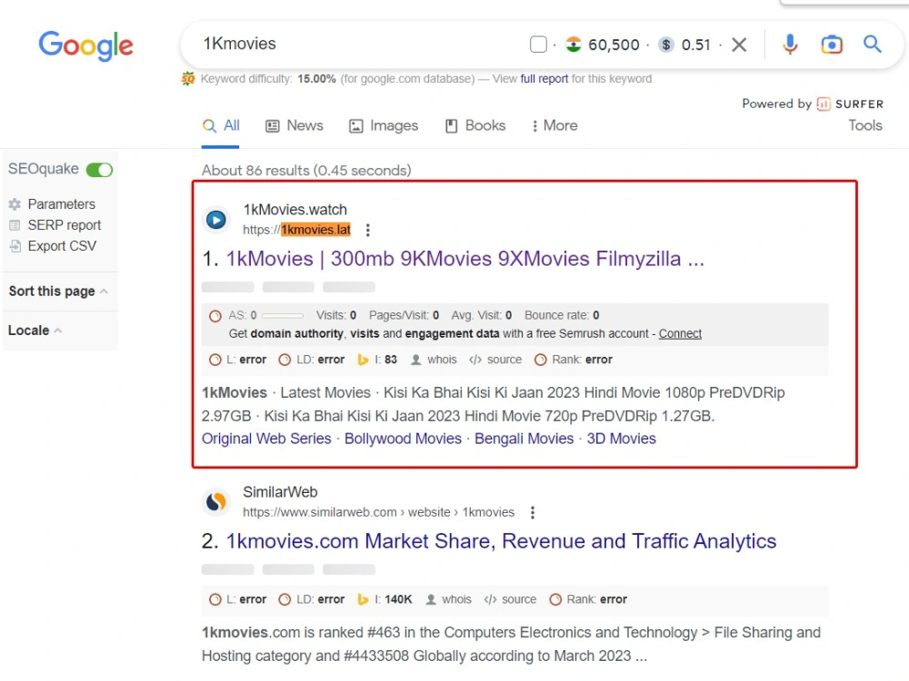Click the similarweb.com breadcrumb URL
The height and width of the screenshot is (681, 909).
click(378, 512)
